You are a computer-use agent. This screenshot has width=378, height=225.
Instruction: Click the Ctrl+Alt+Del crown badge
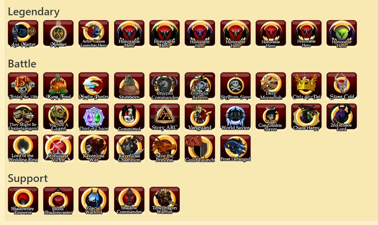306,86
